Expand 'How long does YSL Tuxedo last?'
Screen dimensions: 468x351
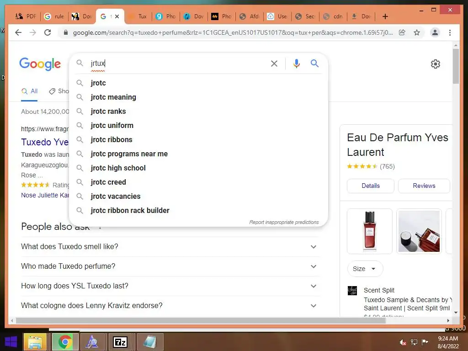pos(170,286)
